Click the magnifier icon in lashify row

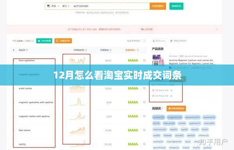coord(144,144)
